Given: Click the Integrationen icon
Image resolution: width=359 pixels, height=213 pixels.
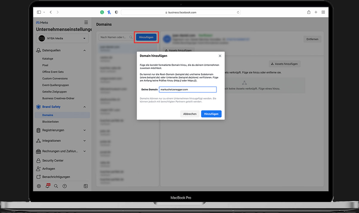Looking at the screenshot, I should click(x=38, y=141).
